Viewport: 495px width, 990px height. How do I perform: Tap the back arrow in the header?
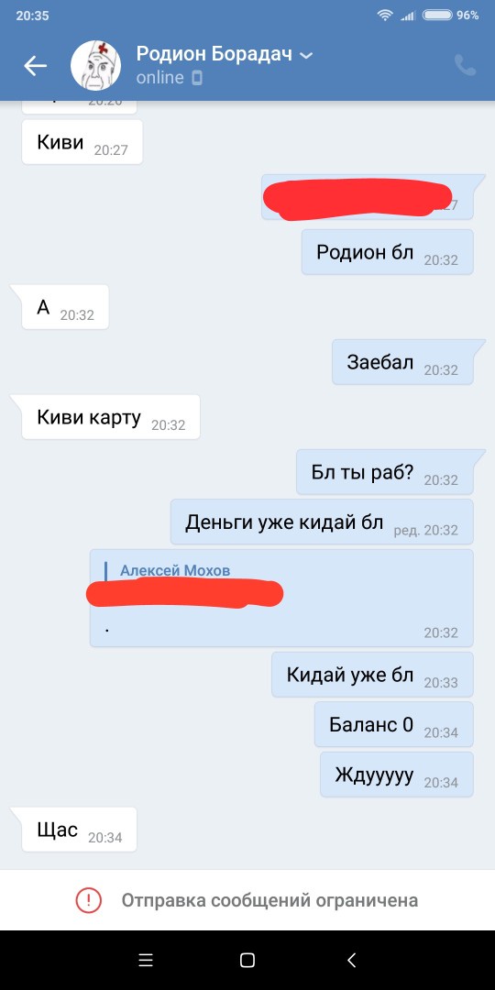click(x=35, y=66)
